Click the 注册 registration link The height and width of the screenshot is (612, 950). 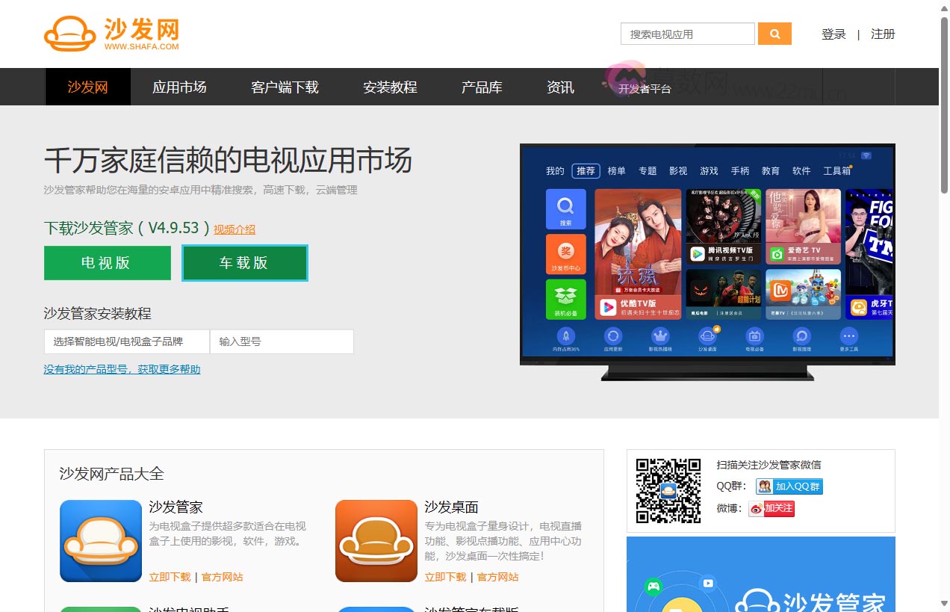click(883, 34)
